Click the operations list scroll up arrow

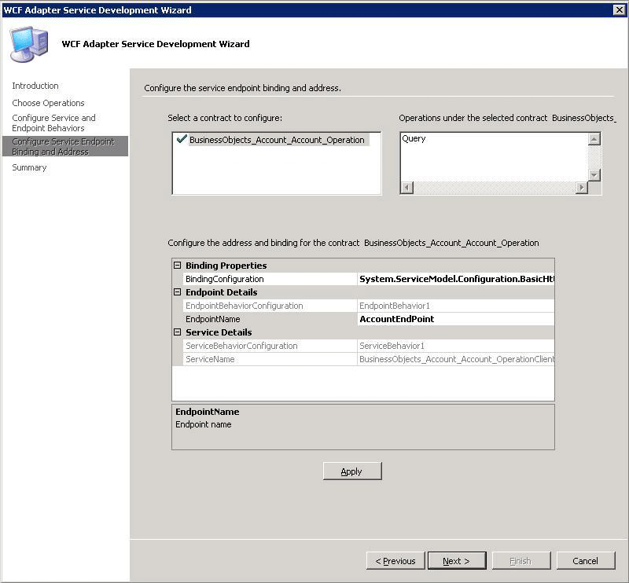coord(594,139)
